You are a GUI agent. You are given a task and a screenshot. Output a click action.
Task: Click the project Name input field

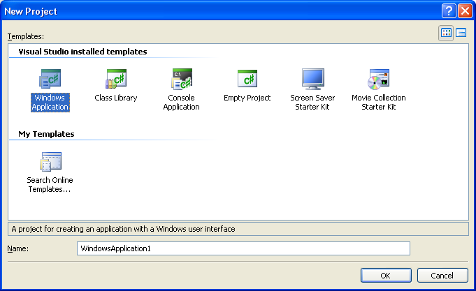(x=243, y=248)
